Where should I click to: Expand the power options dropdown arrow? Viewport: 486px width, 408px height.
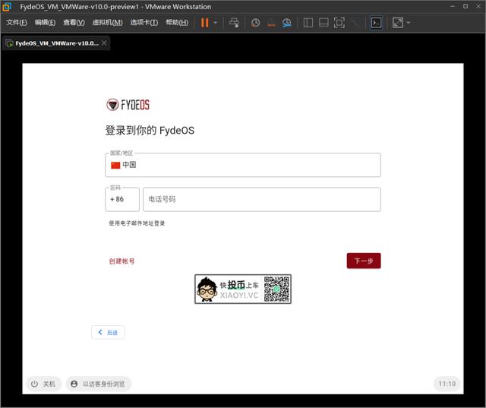(x=216, y=23)
